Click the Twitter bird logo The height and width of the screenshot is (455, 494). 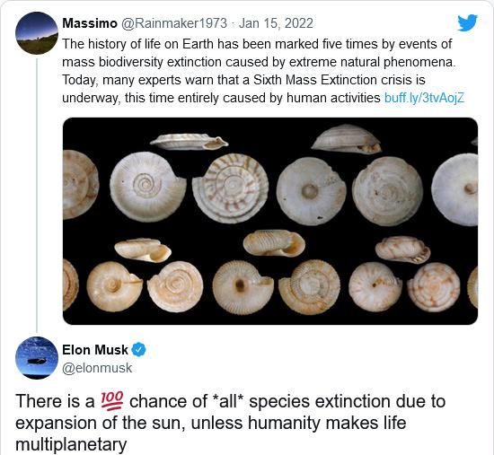[467, 22]
